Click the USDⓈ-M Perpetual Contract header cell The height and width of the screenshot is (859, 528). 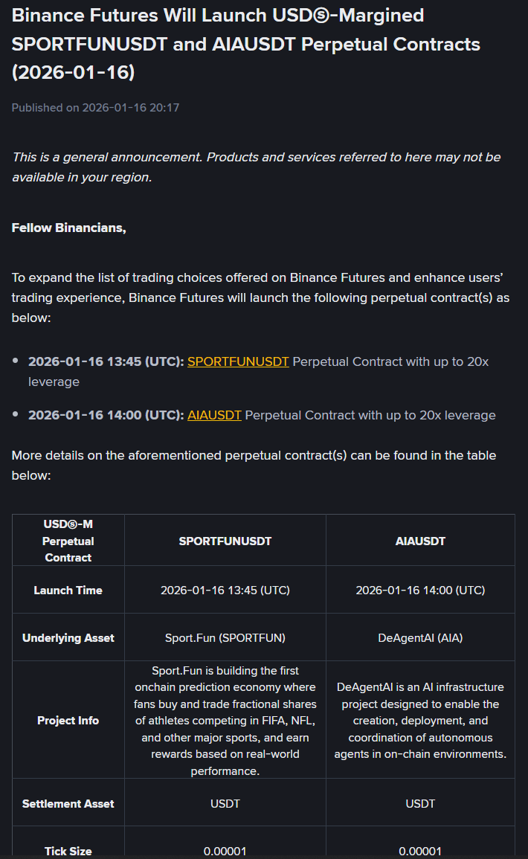(68, 541)
